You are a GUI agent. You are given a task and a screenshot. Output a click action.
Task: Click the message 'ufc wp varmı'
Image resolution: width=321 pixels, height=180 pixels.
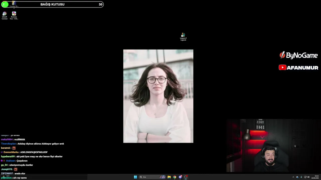pyautogui.click(x=20, y=178)
